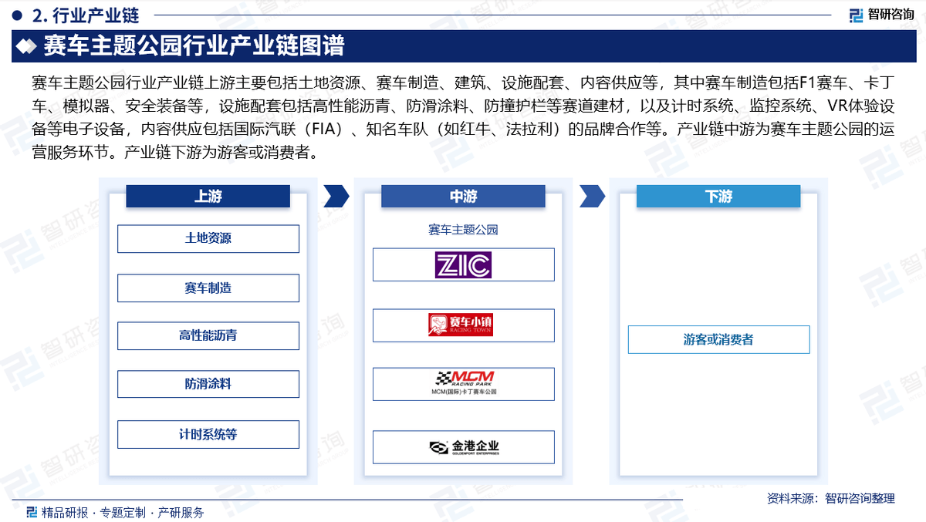926x522 pixels.
Task: Click the footer logo beside 精品研报
Action: [x=32, y=512]
